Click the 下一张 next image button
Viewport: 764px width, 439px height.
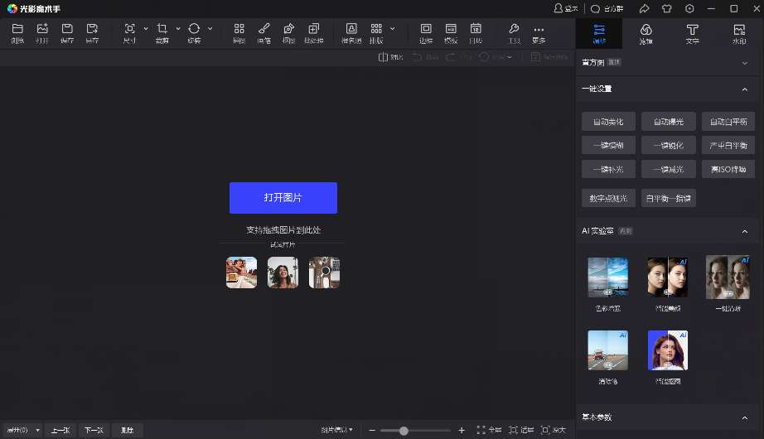(x=94, y=430)
